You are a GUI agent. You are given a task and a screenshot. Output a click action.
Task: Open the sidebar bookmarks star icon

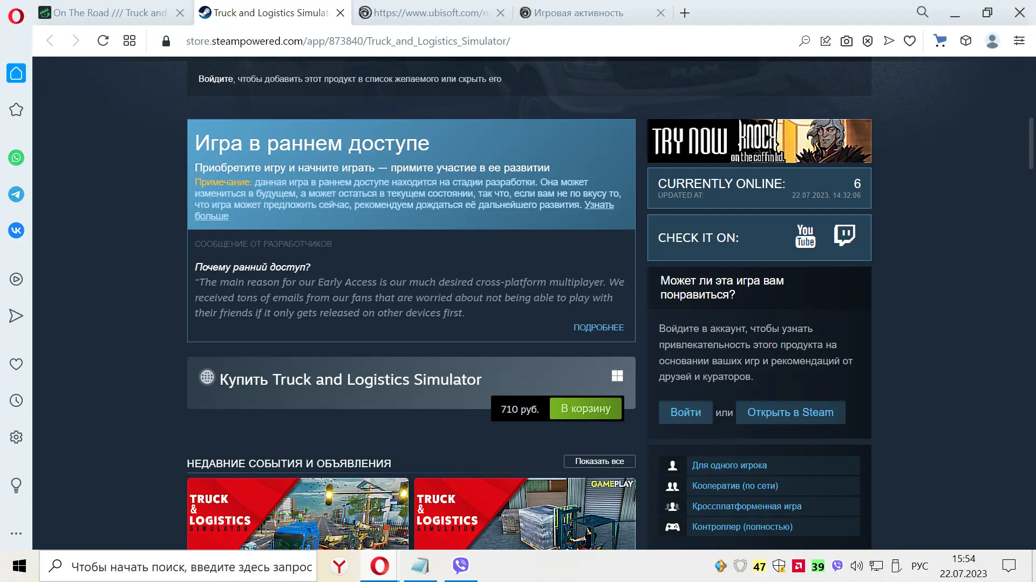click(x=16, y=110)
